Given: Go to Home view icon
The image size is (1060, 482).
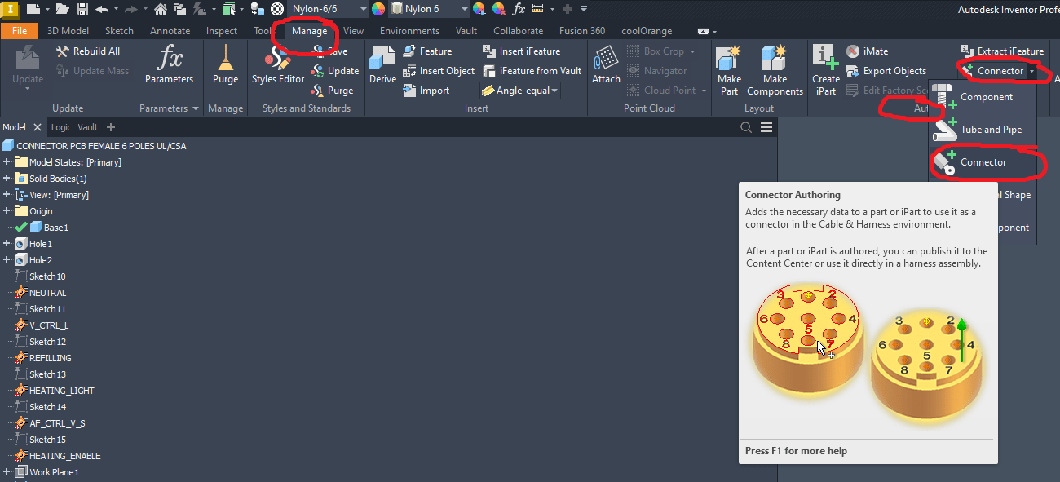Looking at the screenshot, I should click(x=161, y=9).
